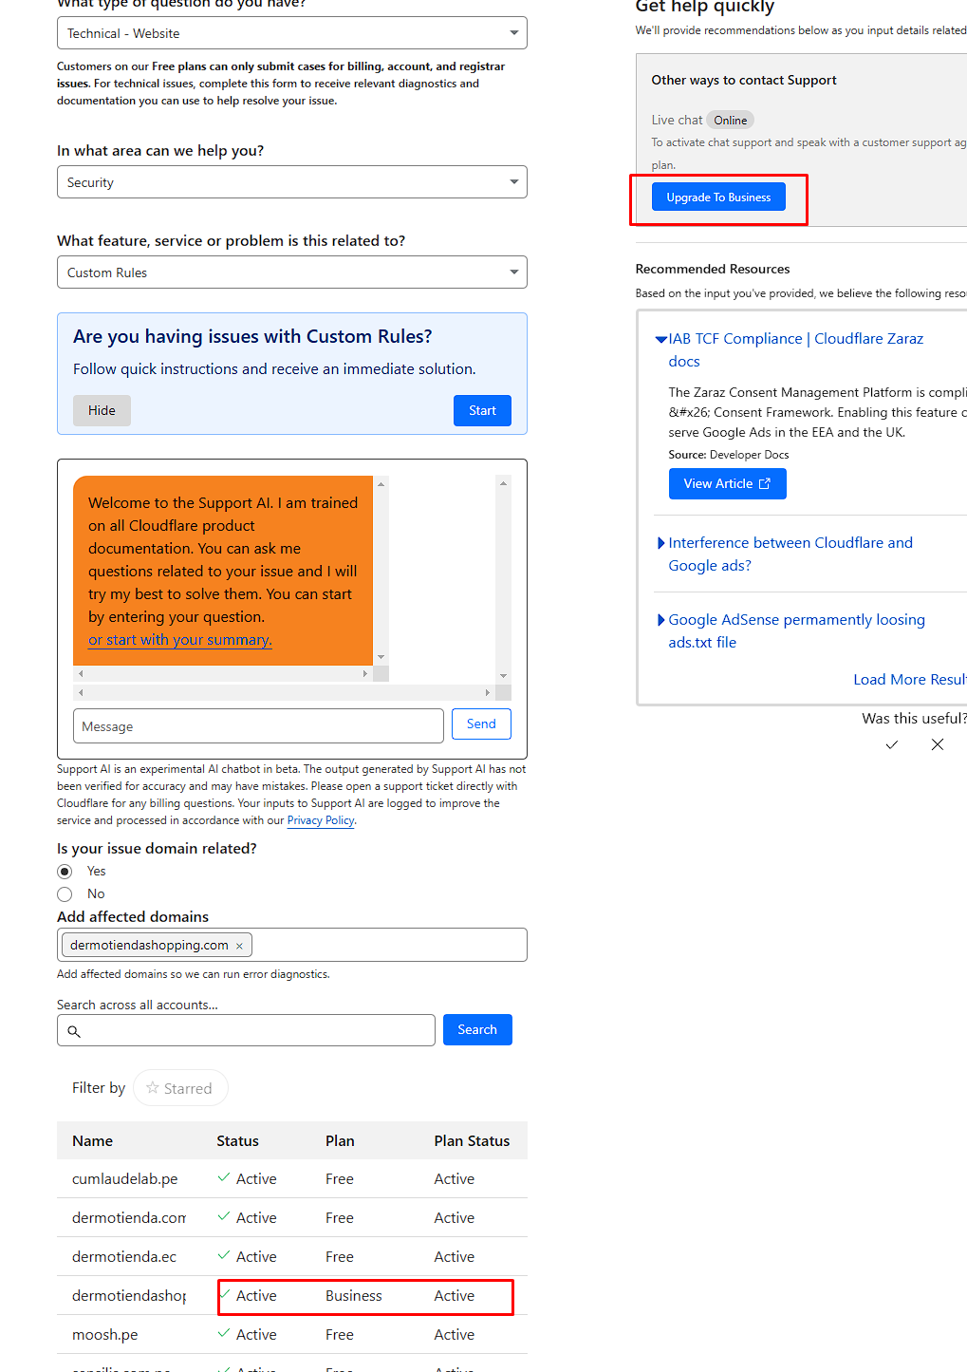This screenshot has height=1372, width=967.
Task: Click right arrow of welcome message horizontal scrollbar
Action: point(365,673)
